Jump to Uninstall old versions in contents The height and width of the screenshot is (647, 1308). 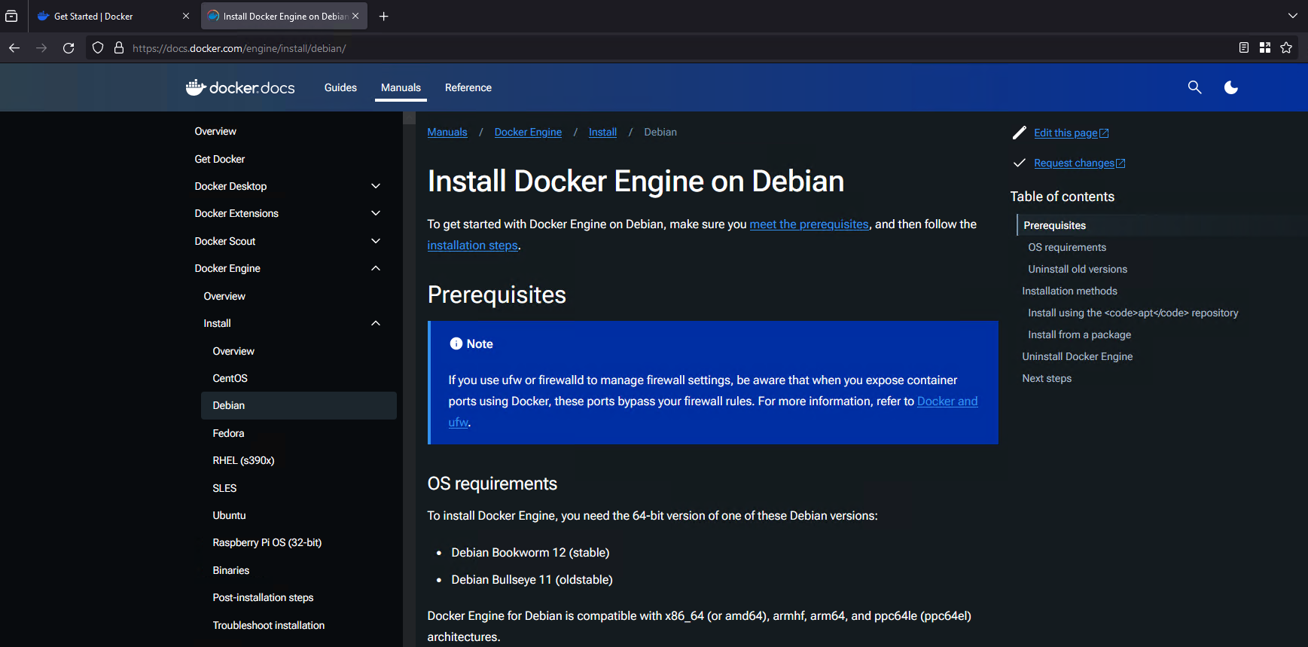pyautogui.click(x=1078, y=269)
